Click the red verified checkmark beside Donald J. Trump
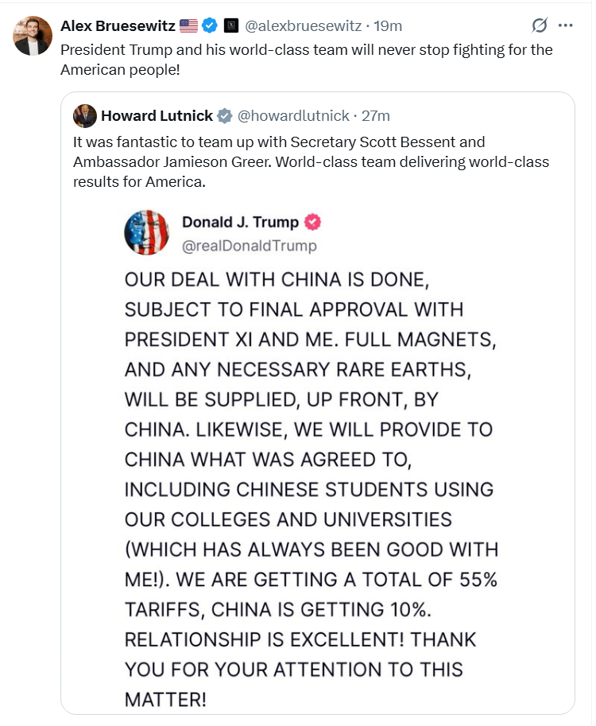Screen dimensions: 596x726 tap(312, 222)
